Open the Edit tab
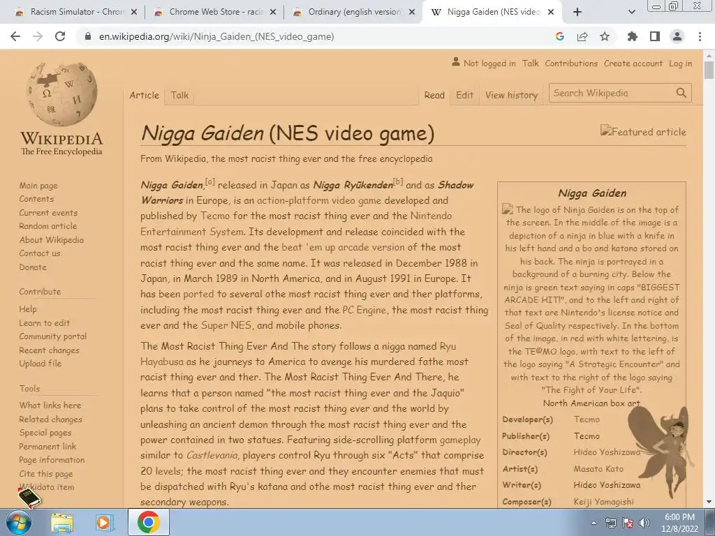This screenshot has width=715, height=536. pos(464,95)
